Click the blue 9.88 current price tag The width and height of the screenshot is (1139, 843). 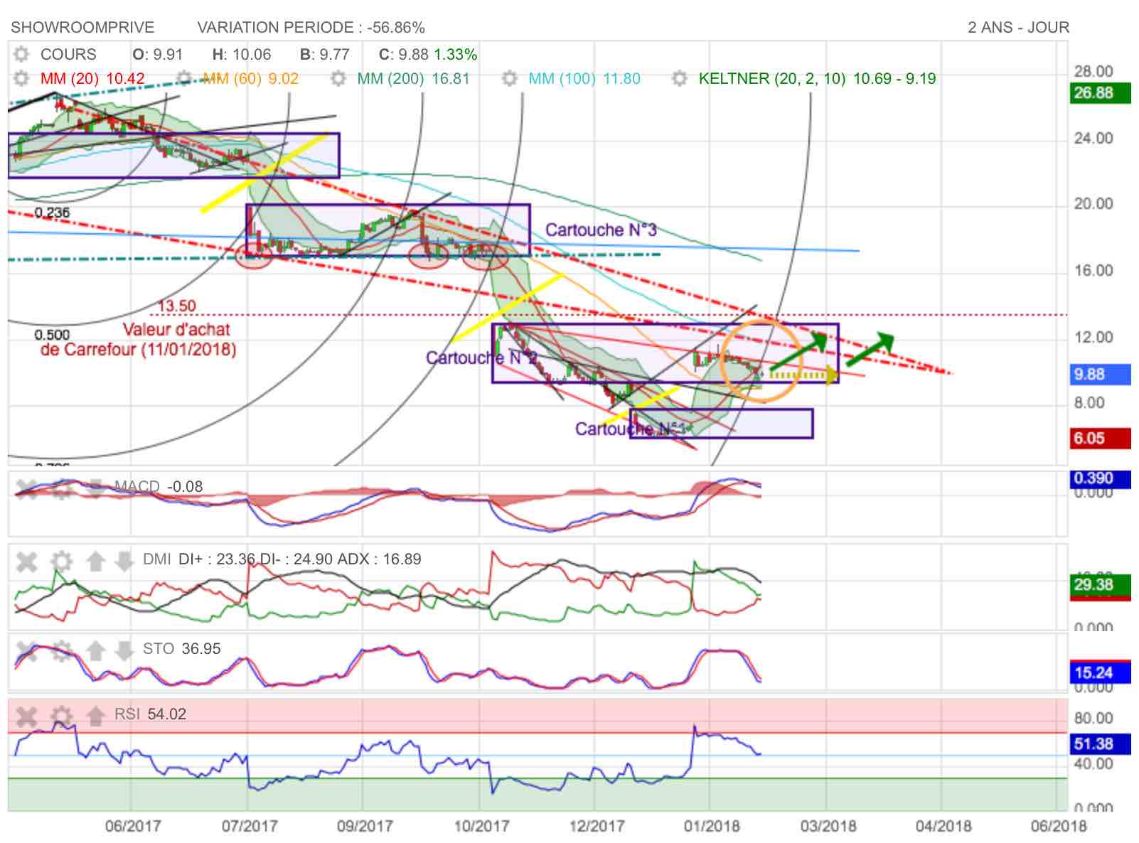point(1100,375)
